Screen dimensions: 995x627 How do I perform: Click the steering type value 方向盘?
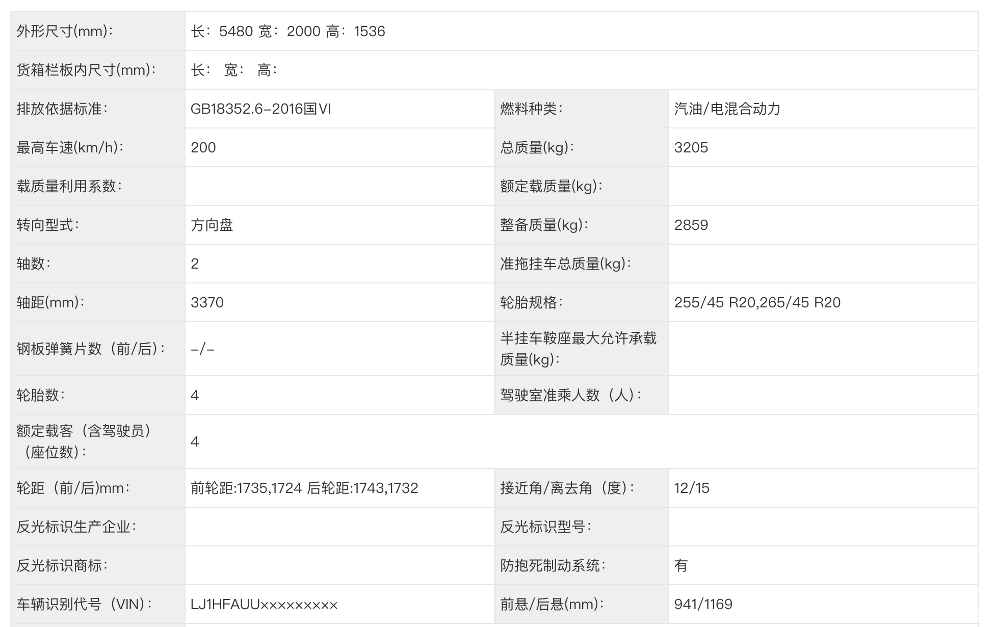pyautogui.click(x=212, y=225)
